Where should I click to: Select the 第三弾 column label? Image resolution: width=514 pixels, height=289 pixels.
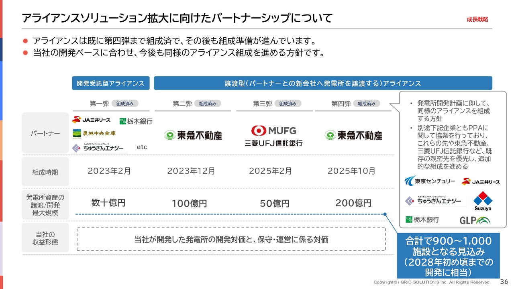coord(263,104)
